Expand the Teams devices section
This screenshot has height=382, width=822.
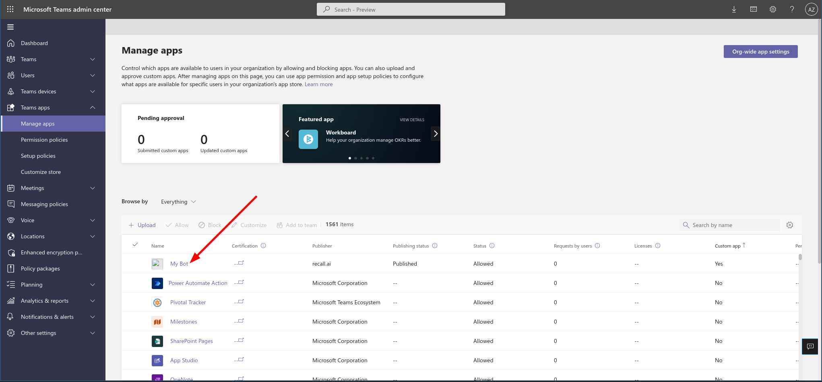93,91
